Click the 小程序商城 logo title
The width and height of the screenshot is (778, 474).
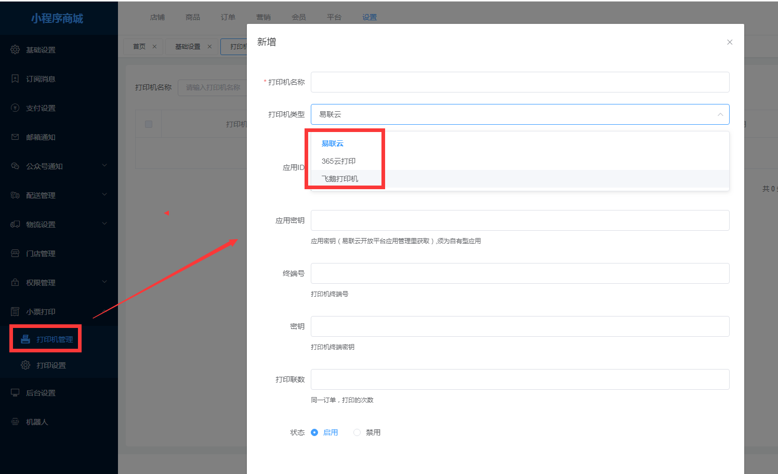[57, 19]
